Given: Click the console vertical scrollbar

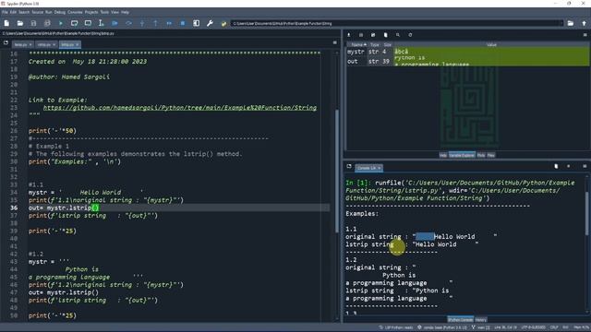Looking at the screenshot, I should click(587, 213).
